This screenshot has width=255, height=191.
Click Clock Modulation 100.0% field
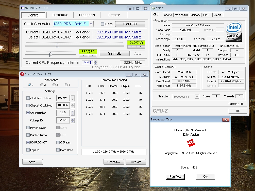tap(63, 98)
